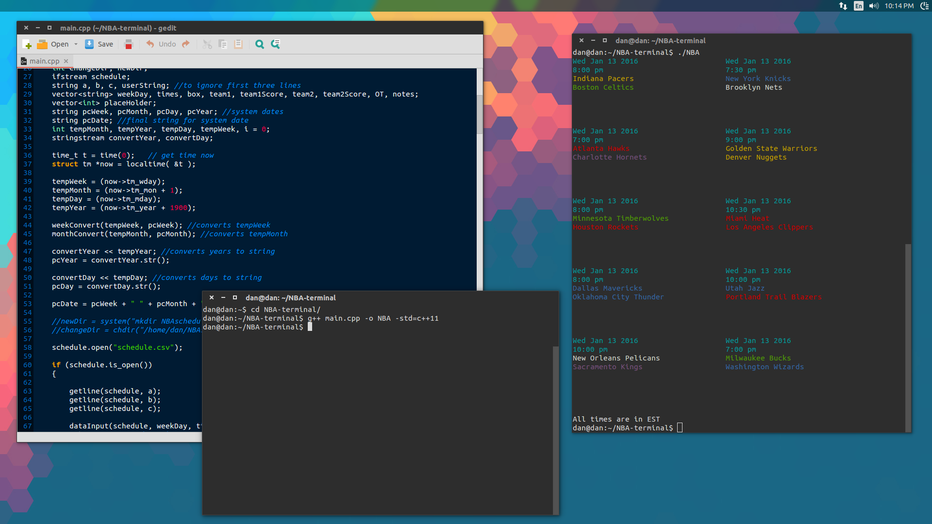Expand the Open recent files dropdown arrow
The image size is (932, 524).
tap(76, 44)
